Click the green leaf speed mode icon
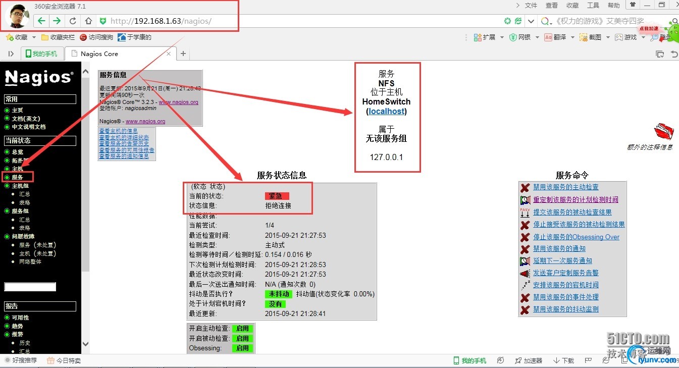Image resolution: width=679 pixels, height=368 pixels. (x=518, y=21)
